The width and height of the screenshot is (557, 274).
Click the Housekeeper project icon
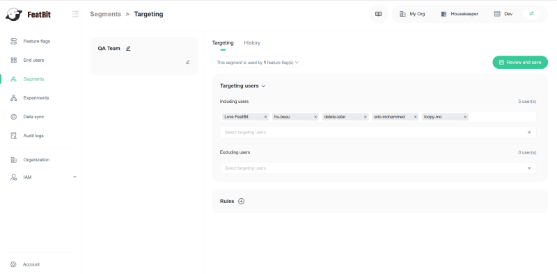pos(444,14)
